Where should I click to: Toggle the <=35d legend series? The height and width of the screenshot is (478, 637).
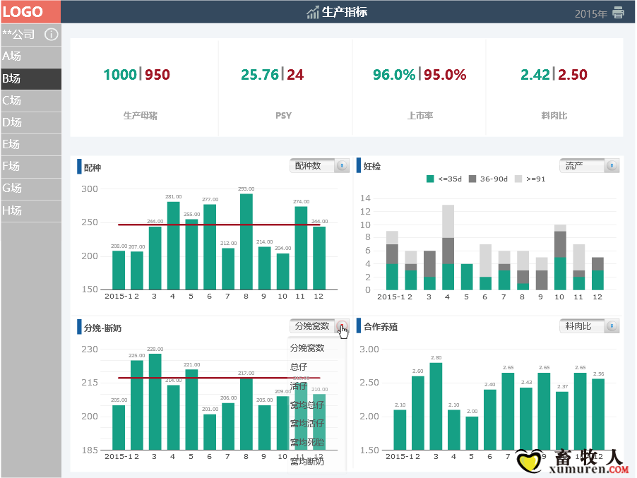pos(445,179)
